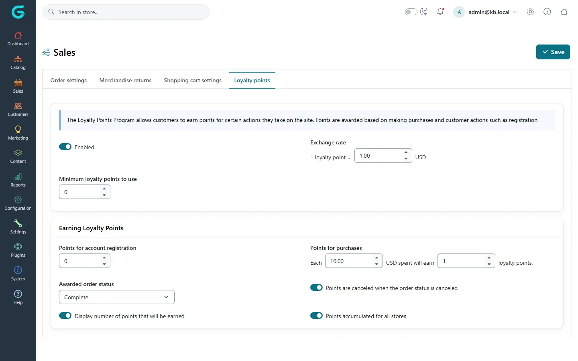The width and height of the screenshot is (578, 361).
Task: Click the top bar home icon
Action: pyautogui.click(x=564, y=12)
